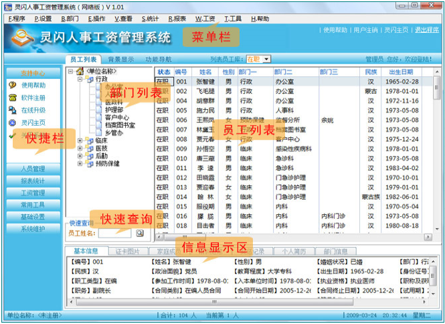Screen dimensions: 445x324
Task: Click the 使用帮助 lightbulb icon in sidebar
Action: pyautogui.click(x=12, y=85)
